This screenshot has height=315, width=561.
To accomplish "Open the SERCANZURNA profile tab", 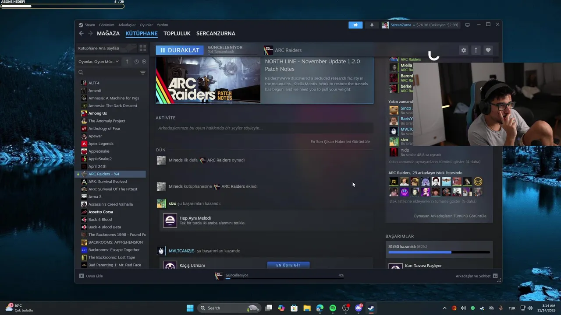I will (x=216, y=33).
